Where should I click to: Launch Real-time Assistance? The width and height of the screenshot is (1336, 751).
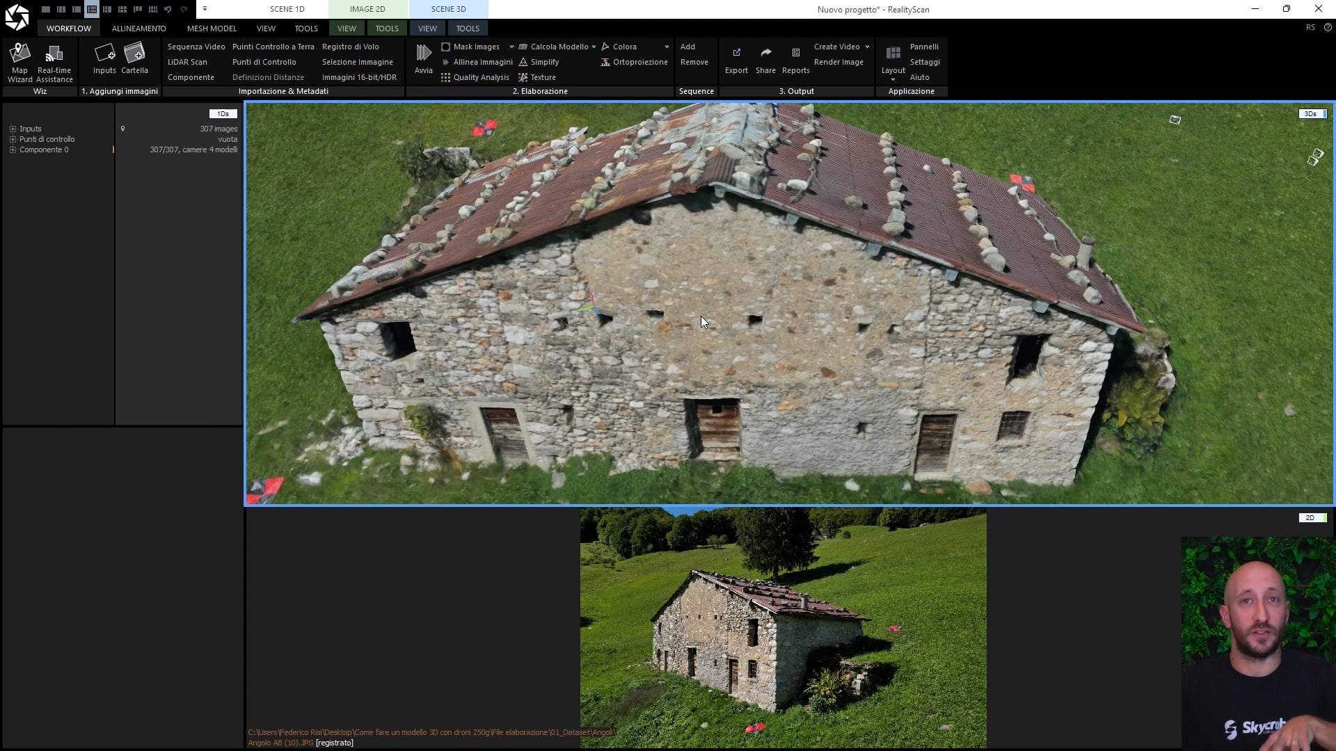(54, 61)
